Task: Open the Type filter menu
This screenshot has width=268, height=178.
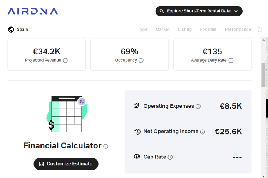Action: (x=142, y=30)
